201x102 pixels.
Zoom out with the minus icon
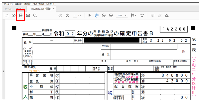coord(104,16)
